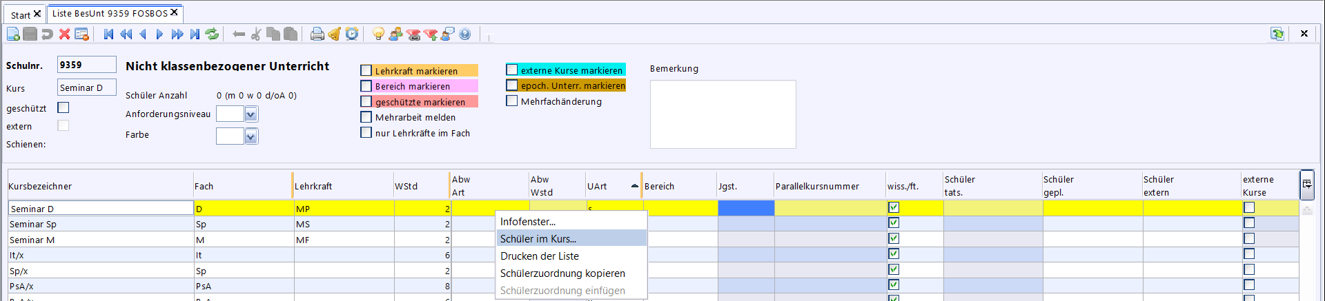Check Mehrarbeit melden

[366, 117]
